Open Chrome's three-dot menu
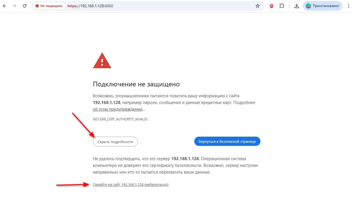The image size is (352, 216). coord(348,6)
